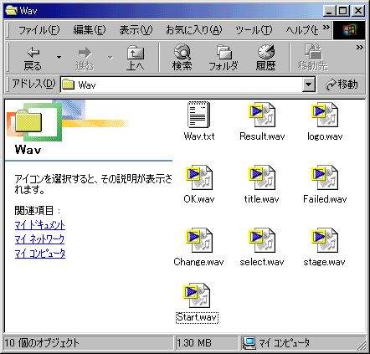The image size is (370, 354).
Task: Click the 検索 search toolbar icon
Action: point(182,58)
